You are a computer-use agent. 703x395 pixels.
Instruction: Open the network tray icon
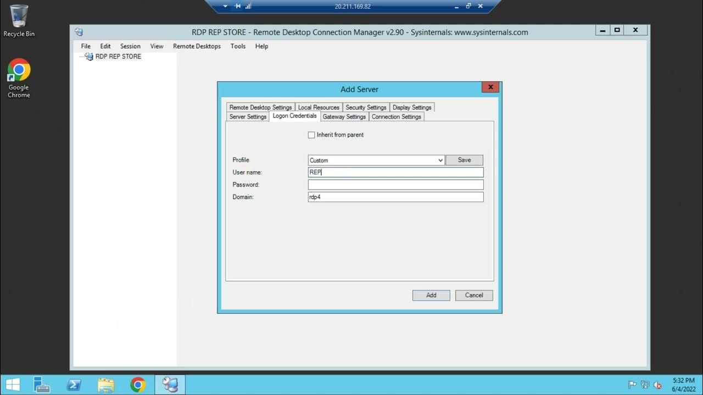pos(645,385)
